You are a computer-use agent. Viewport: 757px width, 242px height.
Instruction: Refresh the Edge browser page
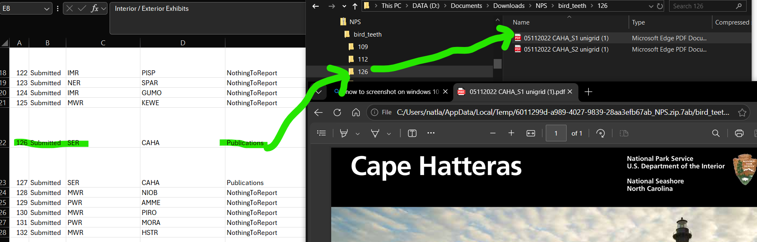click(337, 112)
